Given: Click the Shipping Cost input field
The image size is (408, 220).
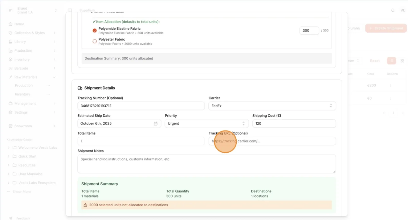Looking at the screenshot, I should coord(294,123).
